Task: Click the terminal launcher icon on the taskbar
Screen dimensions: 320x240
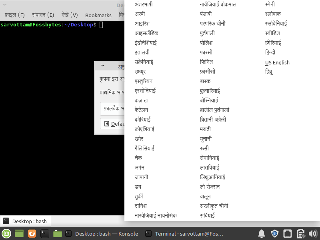Action: (x=44, y=234)
